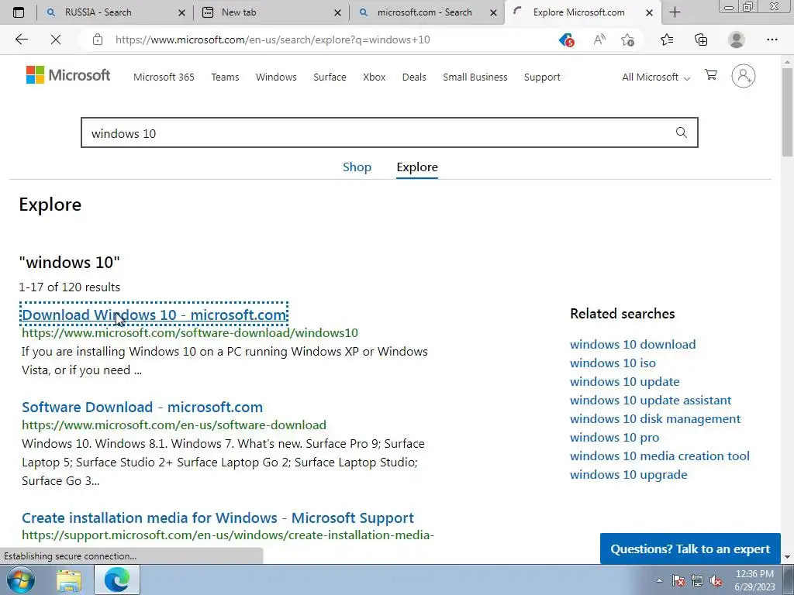
Task: Close the Explore Microsoft.com tab
Action: coord(649,12)
